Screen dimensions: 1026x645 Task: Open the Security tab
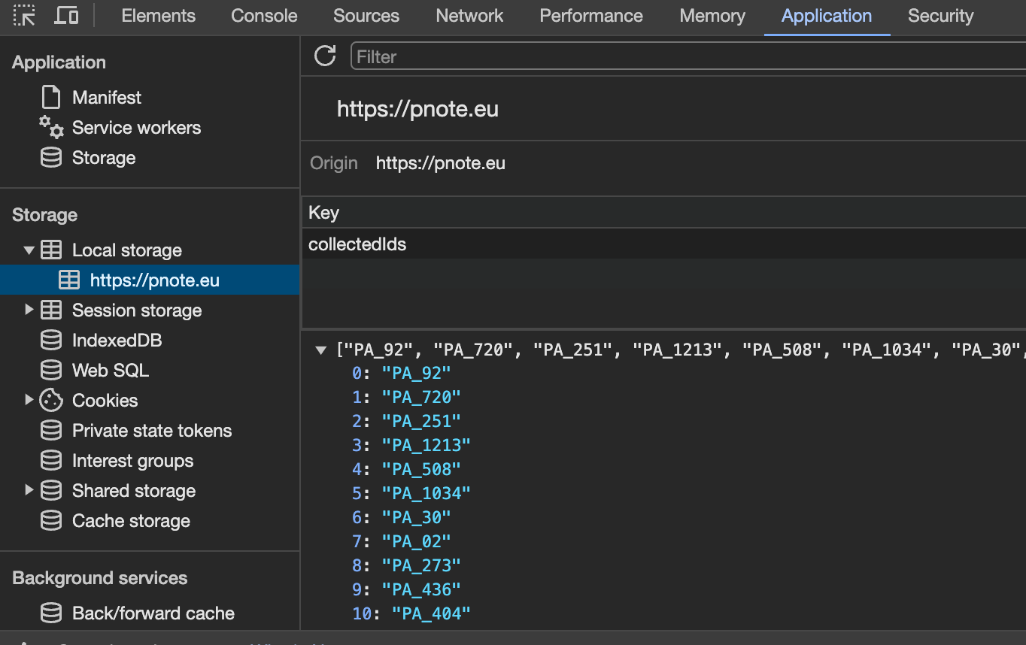point(939,16)
